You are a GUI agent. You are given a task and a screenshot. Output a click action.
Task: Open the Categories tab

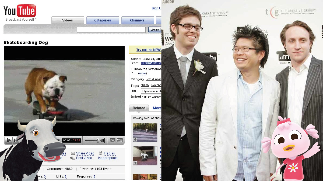click(103, 20)
